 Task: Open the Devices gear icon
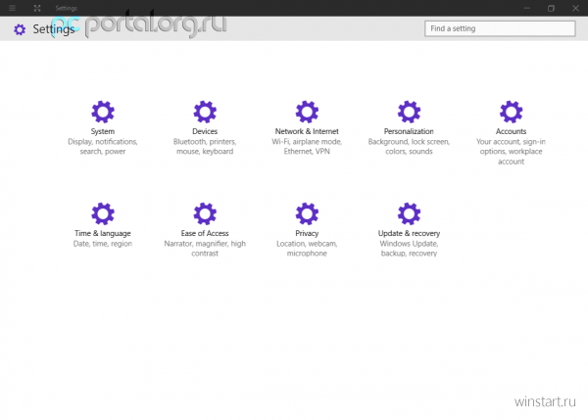tap(205, 112)
